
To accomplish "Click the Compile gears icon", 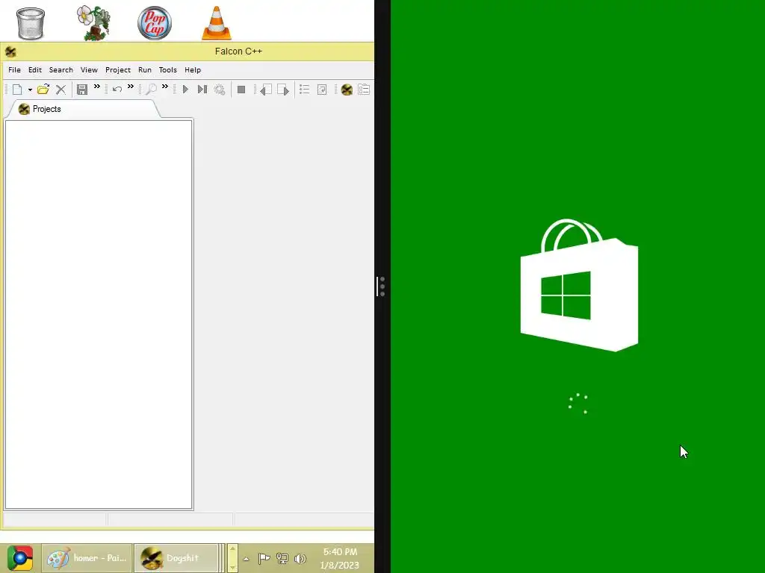I will [x=220, y=90].
